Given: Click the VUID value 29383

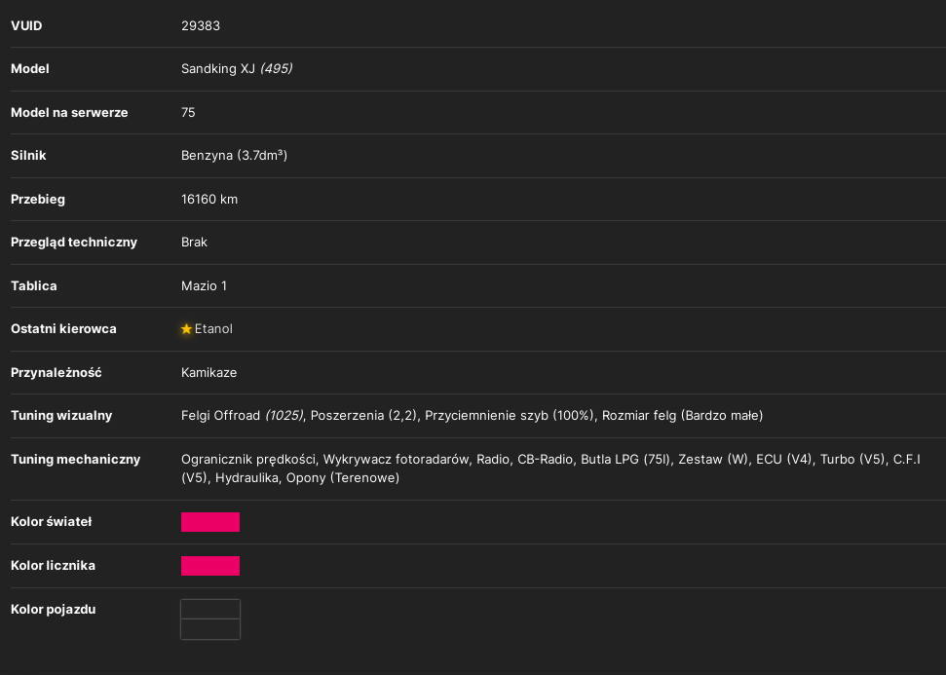Looking at the screenshot, I should coord(201,26).
